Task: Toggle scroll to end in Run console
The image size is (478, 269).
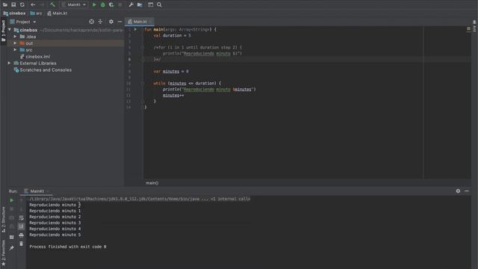Action: (x=21, y=226)
